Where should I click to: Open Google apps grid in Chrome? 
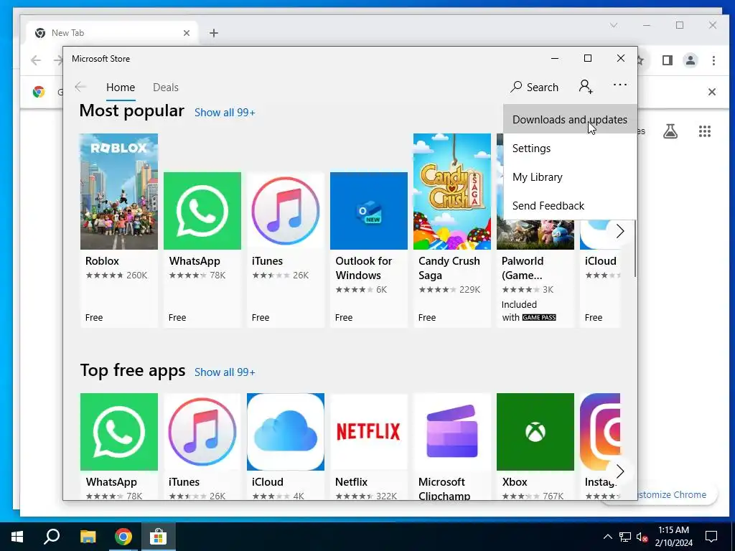pos(705,131)
